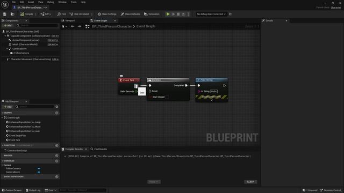Collapse the EventGraph tree item

2,118
